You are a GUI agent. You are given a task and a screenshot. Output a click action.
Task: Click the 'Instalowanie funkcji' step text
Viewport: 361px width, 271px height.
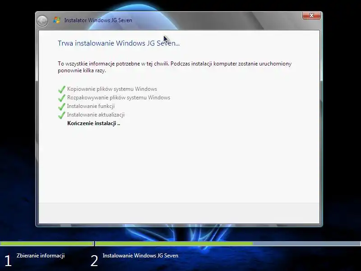[91, 106]
